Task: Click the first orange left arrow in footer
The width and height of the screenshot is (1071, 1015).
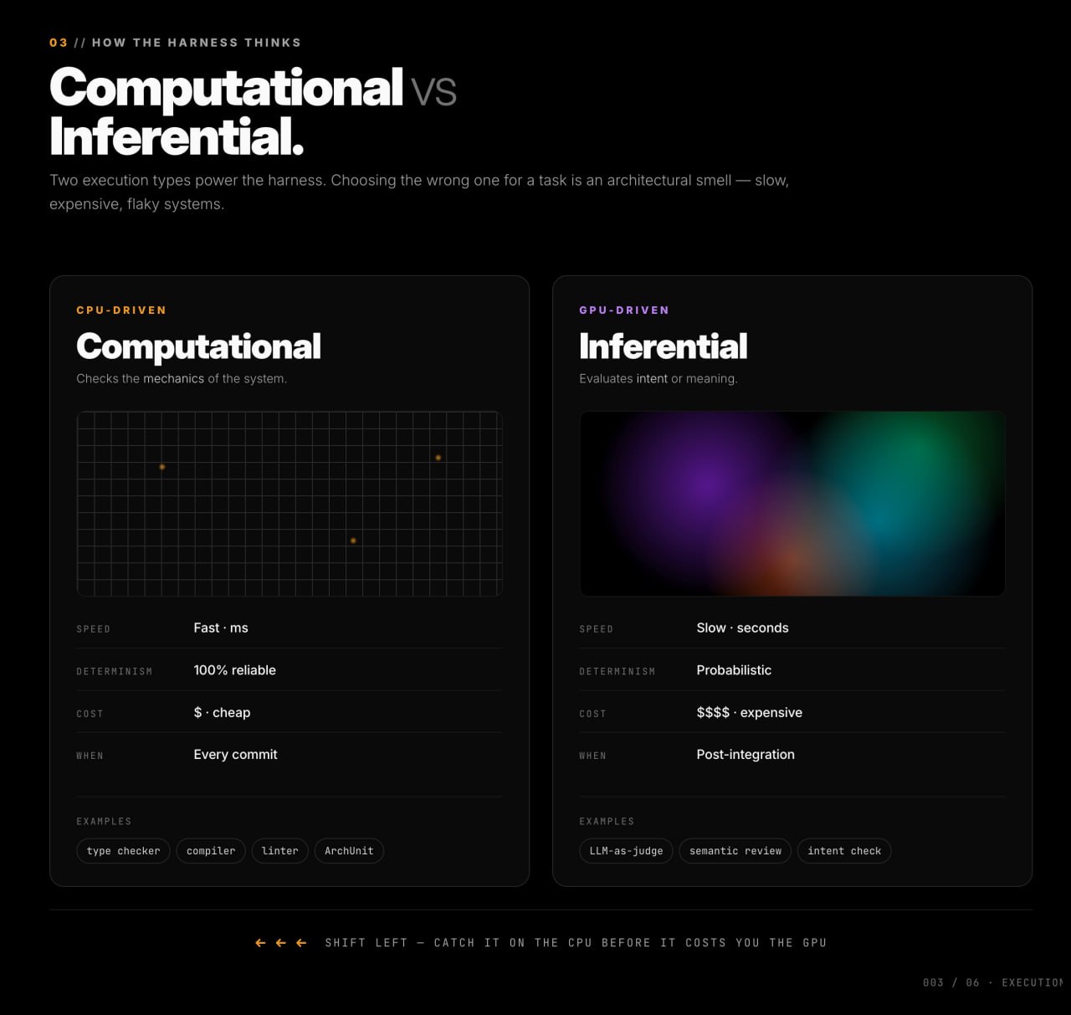Action: tap(260, 943)
